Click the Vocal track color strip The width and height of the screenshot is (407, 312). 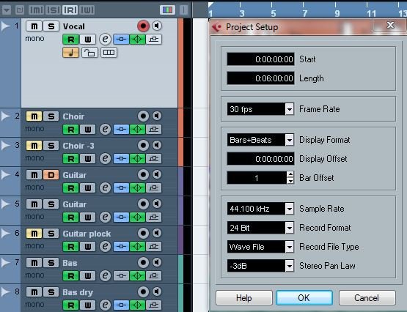[180, 63]
